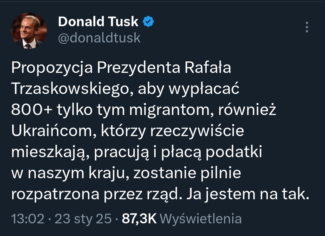
Task: Click the "Donald Tusk" display name
Action: click(x=98, y=22)
